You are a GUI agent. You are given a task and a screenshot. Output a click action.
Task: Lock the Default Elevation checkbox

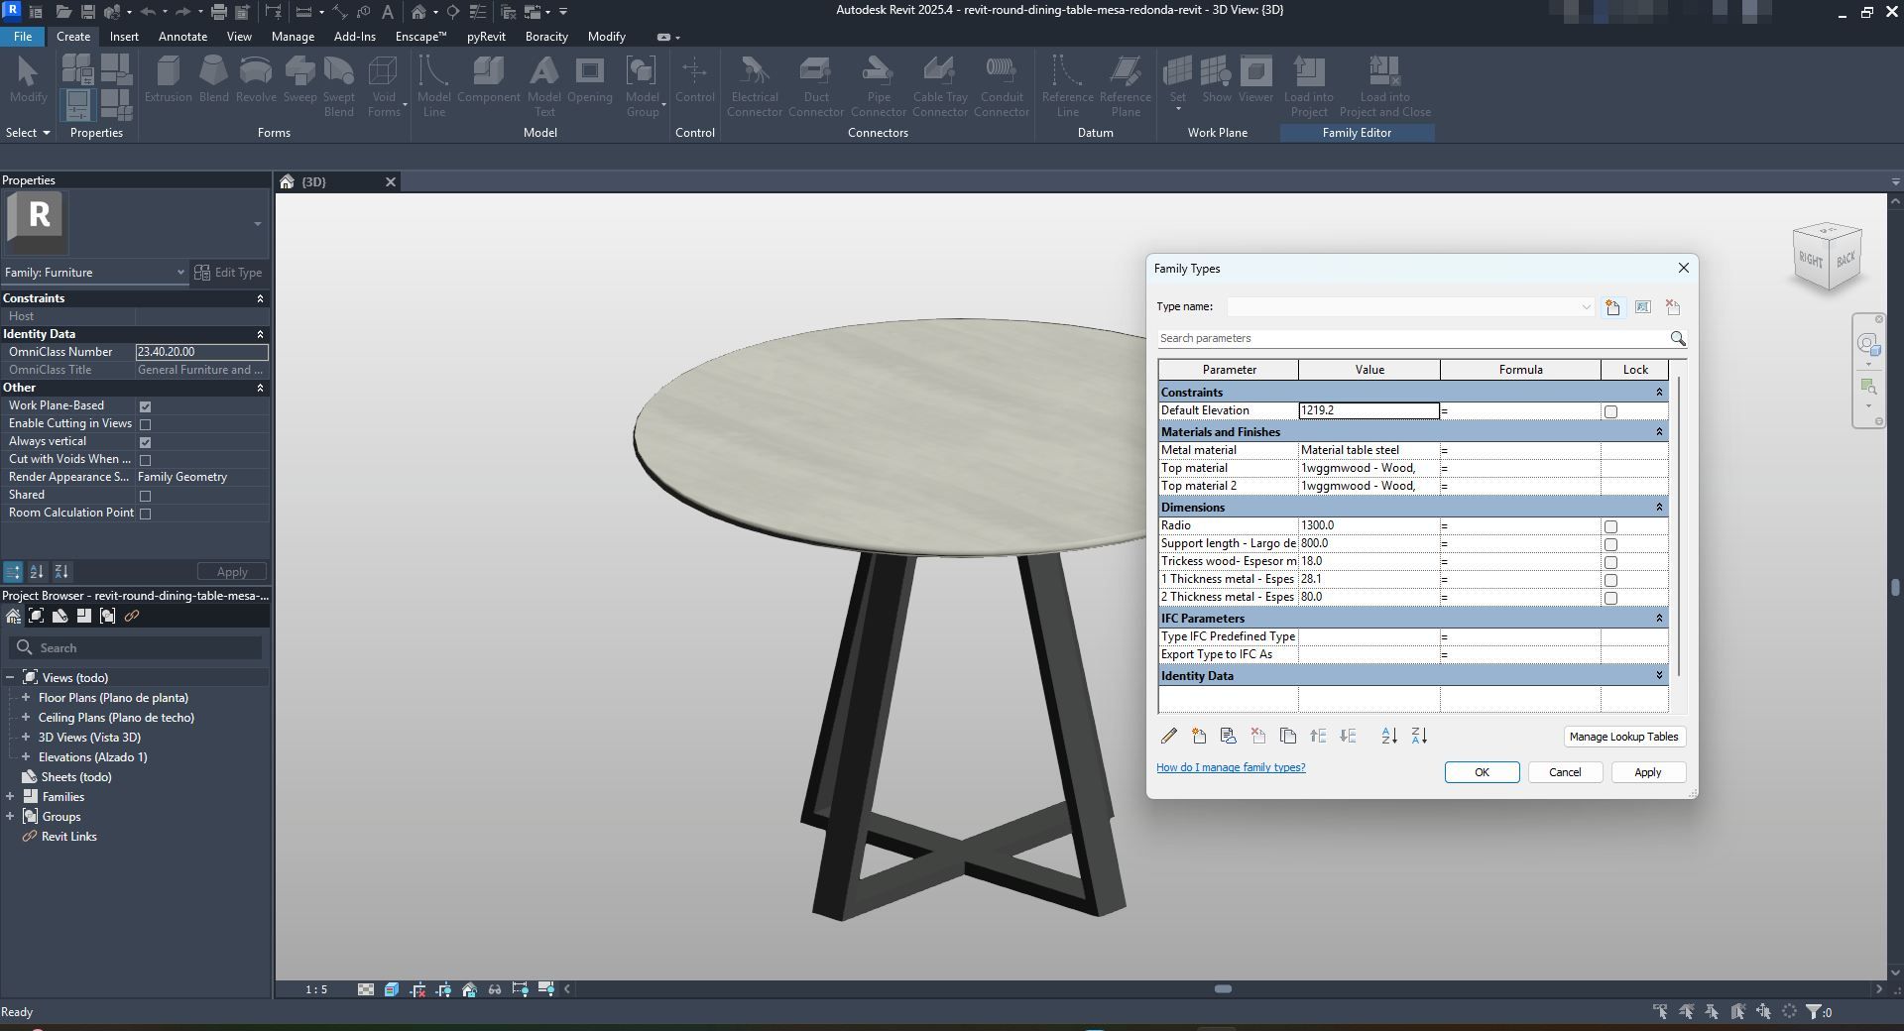pyautogui.click(x=1610, y=411)
